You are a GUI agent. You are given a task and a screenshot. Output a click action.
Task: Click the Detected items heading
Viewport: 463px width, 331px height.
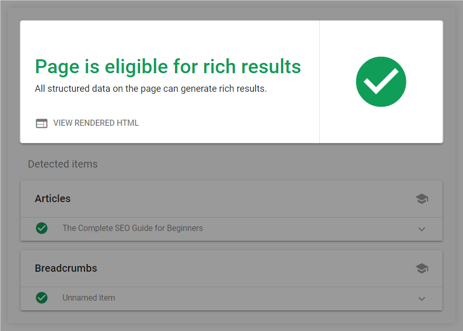(x=63, y=164)
